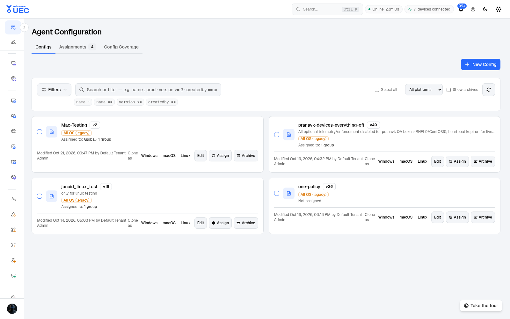510x319 pixels.
Task: Enable the Select all checkbox
Action: tap(377, 90)
